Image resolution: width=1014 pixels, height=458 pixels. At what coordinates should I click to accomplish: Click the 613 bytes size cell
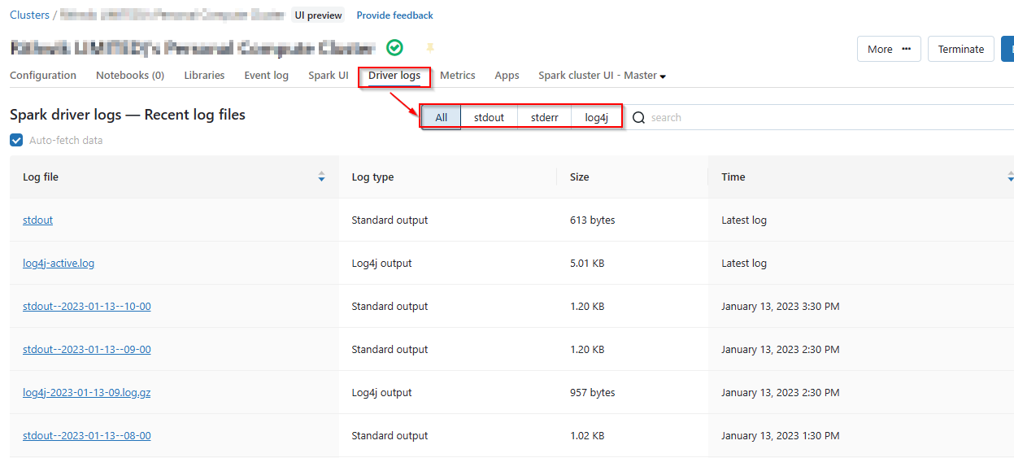click(x=593, y=220)
